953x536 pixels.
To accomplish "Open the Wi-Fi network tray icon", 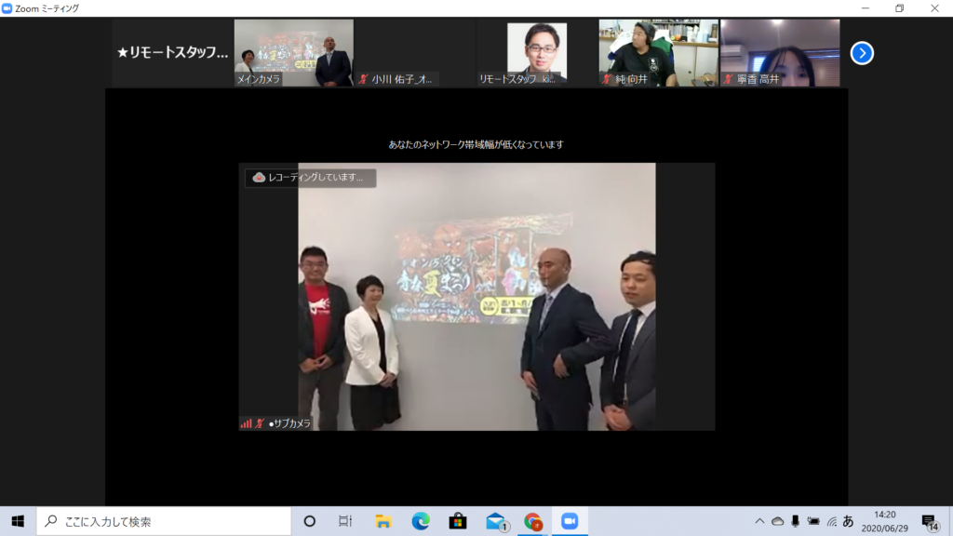I will click(x=831, y=521).
